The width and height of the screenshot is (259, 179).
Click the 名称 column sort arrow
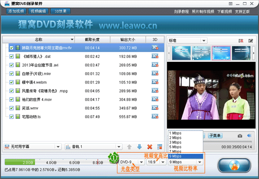coord(72,39)
